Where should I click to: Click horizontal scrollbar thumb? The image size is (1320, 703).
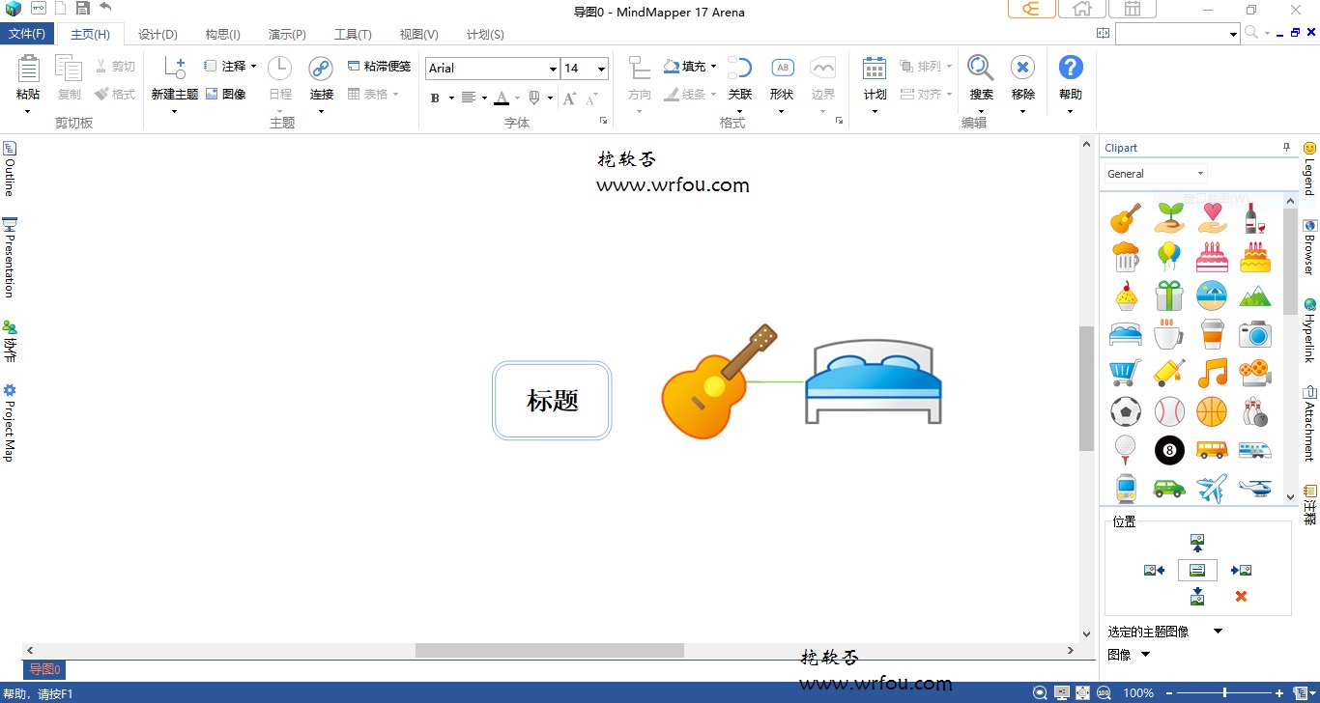[549, 651]
